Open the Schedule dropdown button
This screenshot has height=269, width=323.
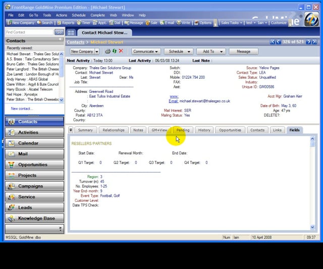[x=179, y=51]
